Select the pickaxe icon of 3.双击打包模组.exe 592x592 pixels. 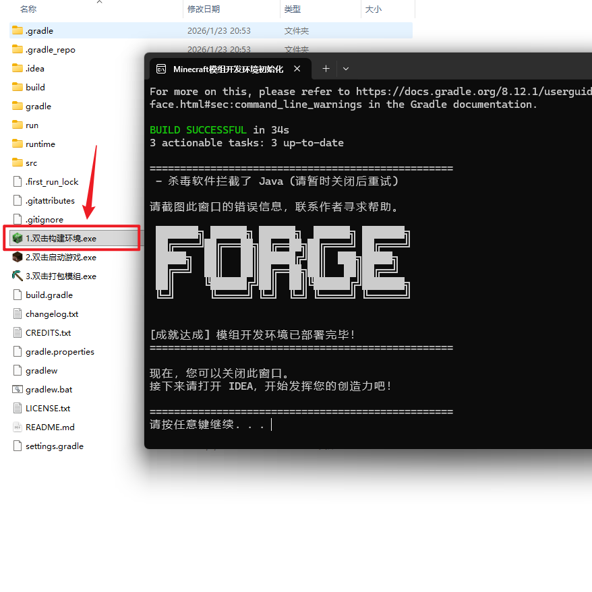[18, 276]
